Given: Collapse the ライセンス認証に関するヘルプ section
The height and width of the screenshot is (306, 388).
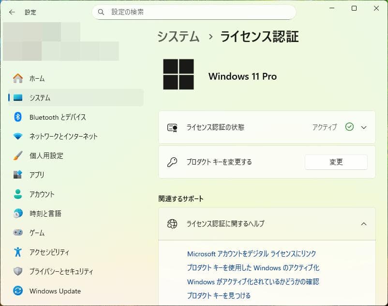Looking at the screenshot, I should (x=364, y=224).
